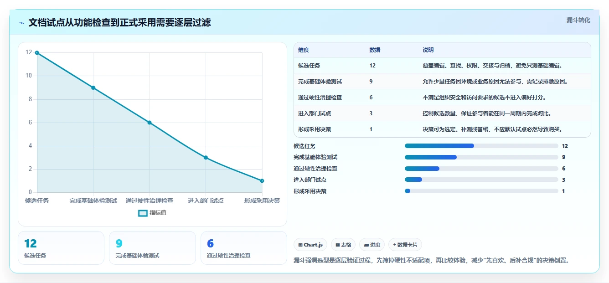Click the 候选任务 progress label

click(304, 146)
